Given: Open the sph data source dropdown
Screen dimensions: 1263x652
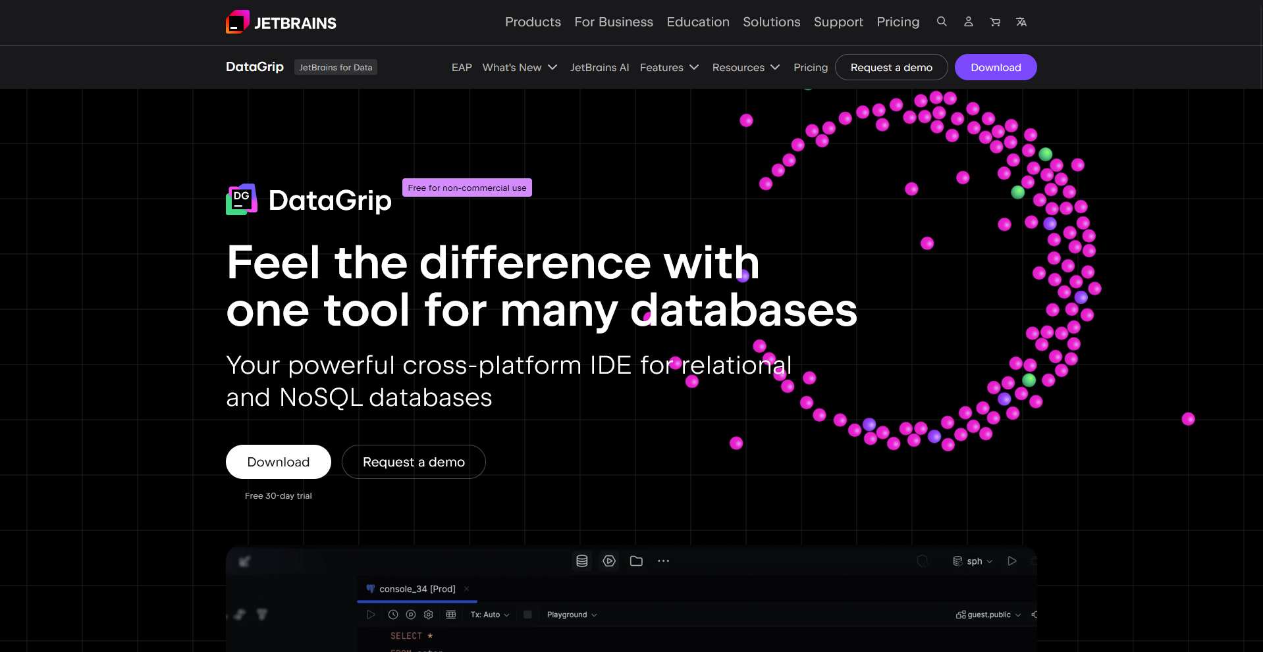Looking at the screenshot, I should coord(973,561).
